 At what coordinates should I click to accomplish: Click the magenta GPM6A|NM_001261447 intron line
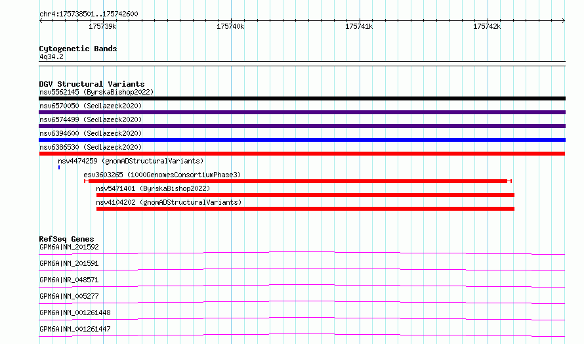coord(302,334)
